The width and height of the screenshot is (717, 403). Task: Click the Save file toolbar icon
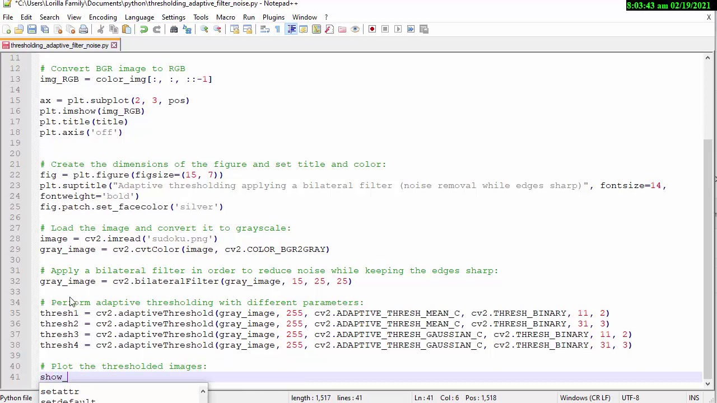click(x=32, y=29)
